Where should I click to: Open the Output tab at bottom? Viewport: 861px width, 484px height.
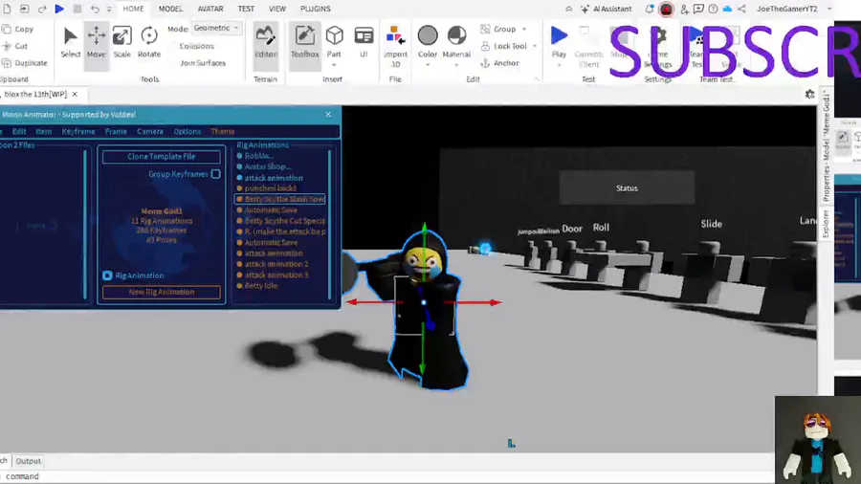click(28, 461)
